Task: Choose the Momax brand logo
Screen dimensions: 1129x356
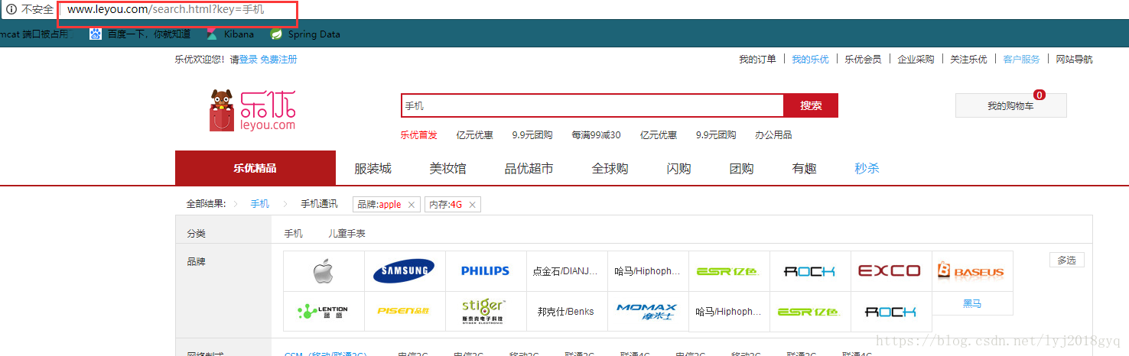Action: click(646, 312)
